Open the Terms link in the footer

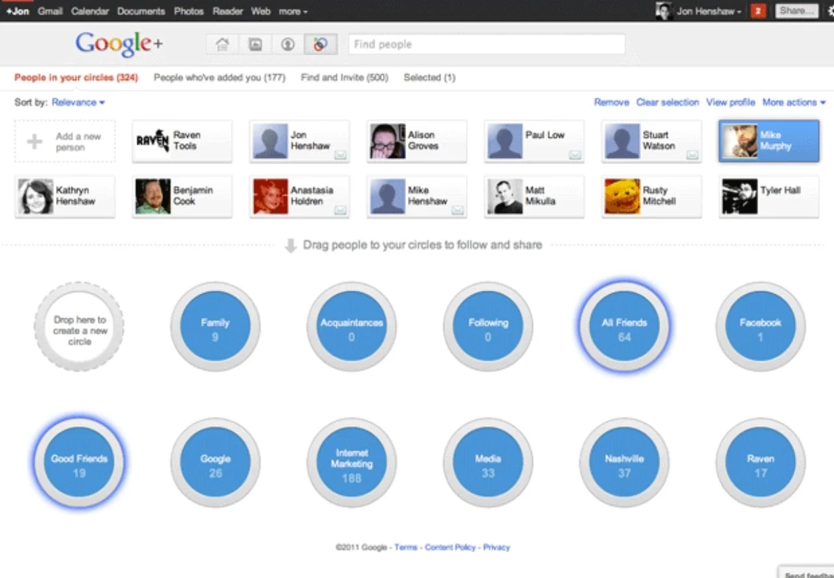[405, 547]
